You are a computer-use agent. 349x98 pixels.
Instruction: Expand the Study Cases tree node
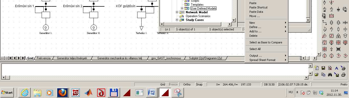point(177,20)
